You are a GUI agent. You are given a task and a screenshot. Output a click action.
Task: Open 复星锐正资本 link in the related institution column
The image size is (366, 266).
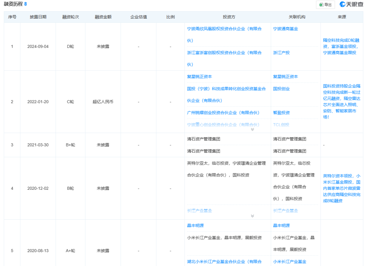(x=285, y=77)
